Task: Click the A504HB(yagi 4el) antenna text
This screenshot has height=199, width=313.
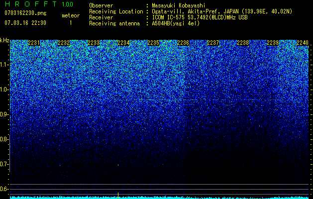Action: (176, 23)
